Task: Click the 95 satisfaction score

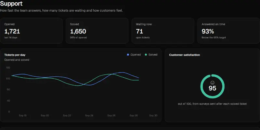Action: click(x=213, y=88)
